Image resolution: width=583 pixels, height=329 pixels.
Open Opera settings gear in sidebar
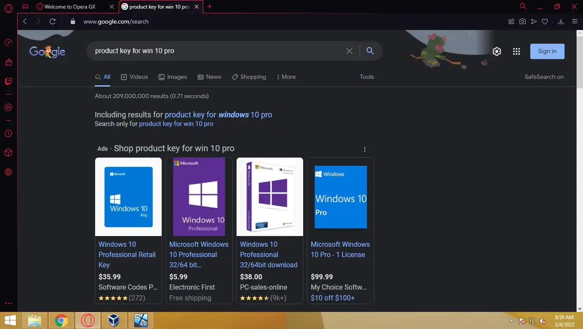pos(8,172)
